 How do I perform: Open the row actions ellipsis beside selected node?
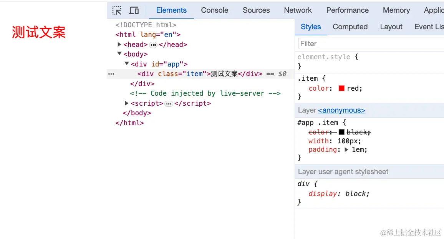[111, 74]
